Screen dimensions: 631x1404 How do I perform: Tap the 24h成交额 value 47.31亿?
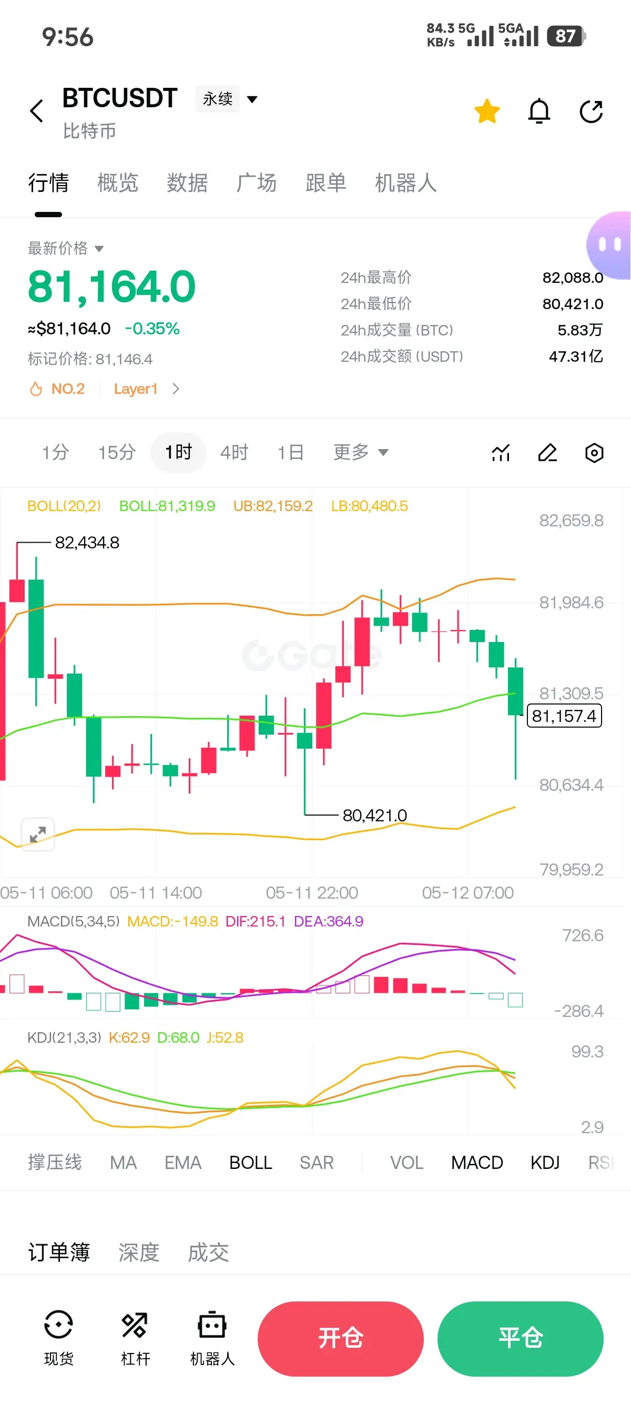[x=576, y=356]
